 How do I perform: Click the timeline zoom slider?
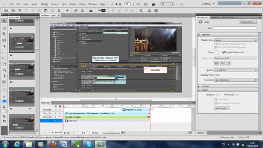click(x=111, y=133)
